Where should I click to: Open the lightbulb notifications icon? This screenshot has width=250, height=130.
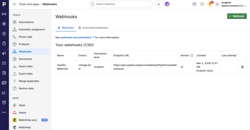(210, 4)
